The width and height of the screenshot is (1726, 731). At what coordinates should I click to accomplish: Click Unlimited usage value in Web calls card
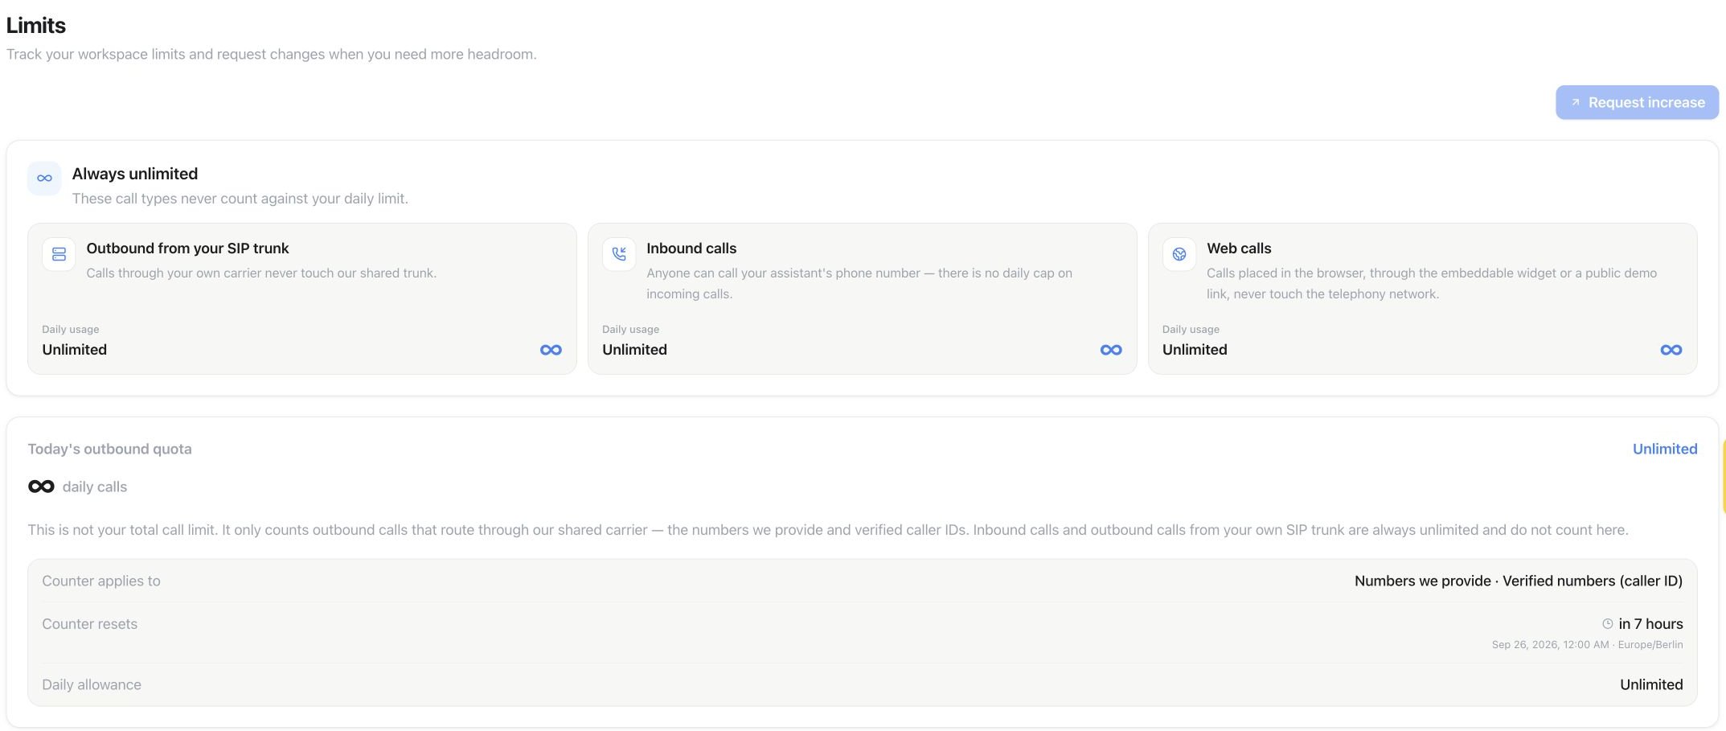point(1195,350)
